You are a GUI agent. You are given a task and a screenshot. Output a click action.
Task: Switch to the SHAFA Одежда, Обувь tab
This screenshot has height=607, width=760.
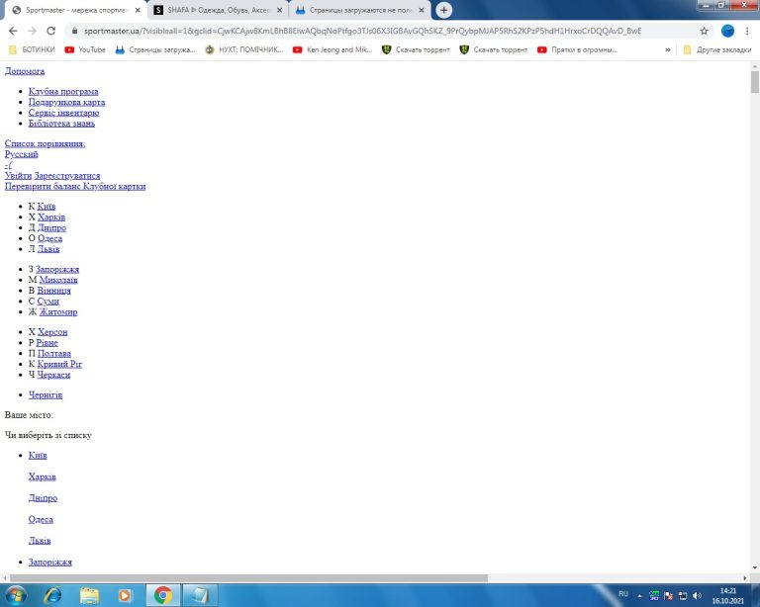tap(217, 10)
